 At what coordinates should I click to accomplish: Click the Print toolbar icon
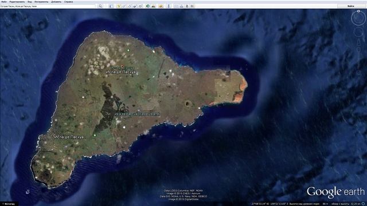click(182, 6)
